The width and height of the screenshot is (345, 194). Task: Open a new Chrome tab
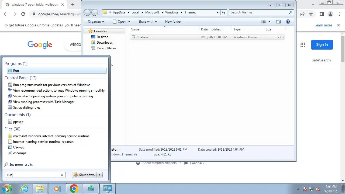tap(73, 5)
